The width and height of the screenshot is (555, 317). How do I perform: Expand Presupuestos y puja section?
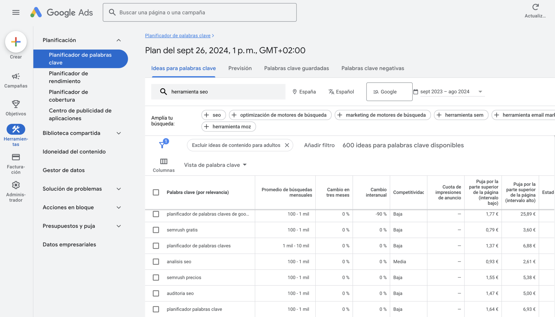click(x=119, y=226)
